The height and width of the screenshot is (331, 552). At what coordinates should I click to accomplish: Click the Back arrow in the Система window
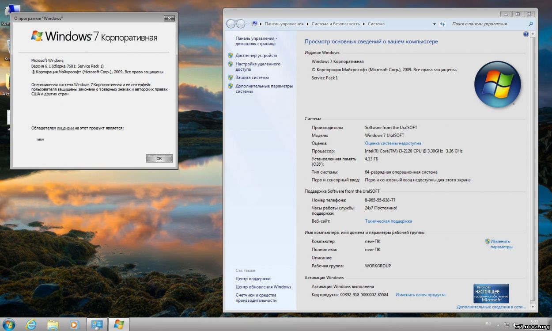[x=231, y=24]
